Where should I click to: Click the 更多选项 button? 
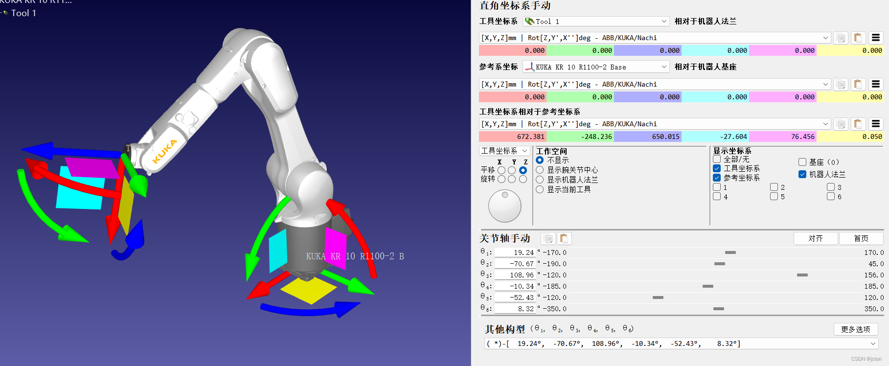click(x=856, y=329)
